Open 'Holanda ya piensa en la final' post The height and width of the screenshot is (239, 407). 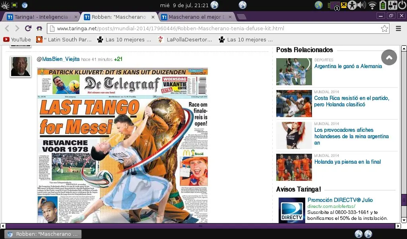[347, 162]
